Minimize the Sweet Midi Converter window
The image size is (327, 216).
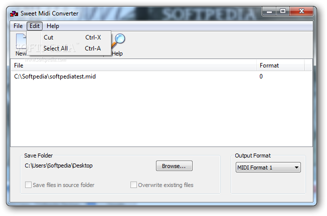coord(269,11)
